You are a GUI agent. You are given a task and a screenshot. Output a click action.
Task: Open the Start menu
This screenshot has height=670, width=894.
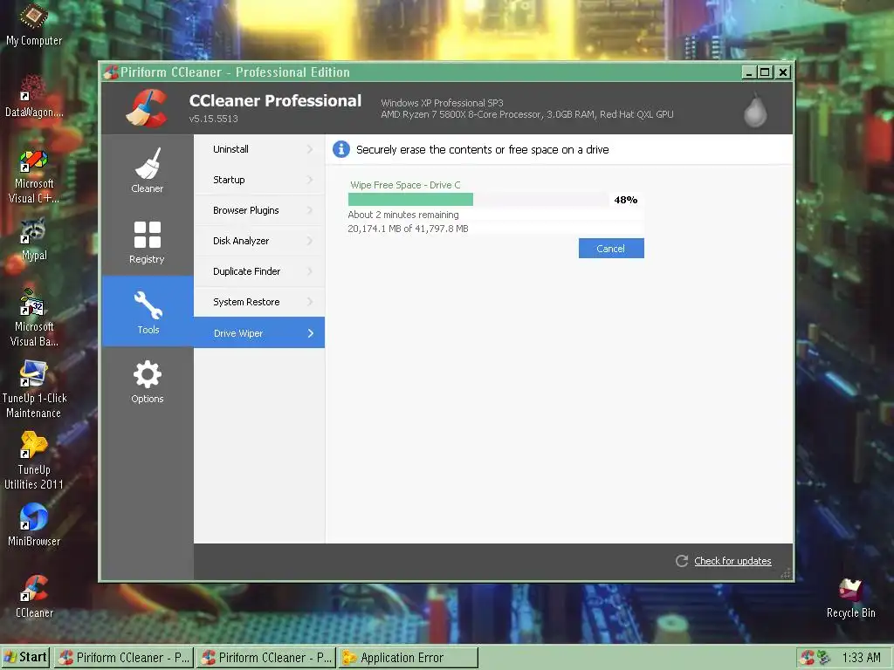(25, 658)
